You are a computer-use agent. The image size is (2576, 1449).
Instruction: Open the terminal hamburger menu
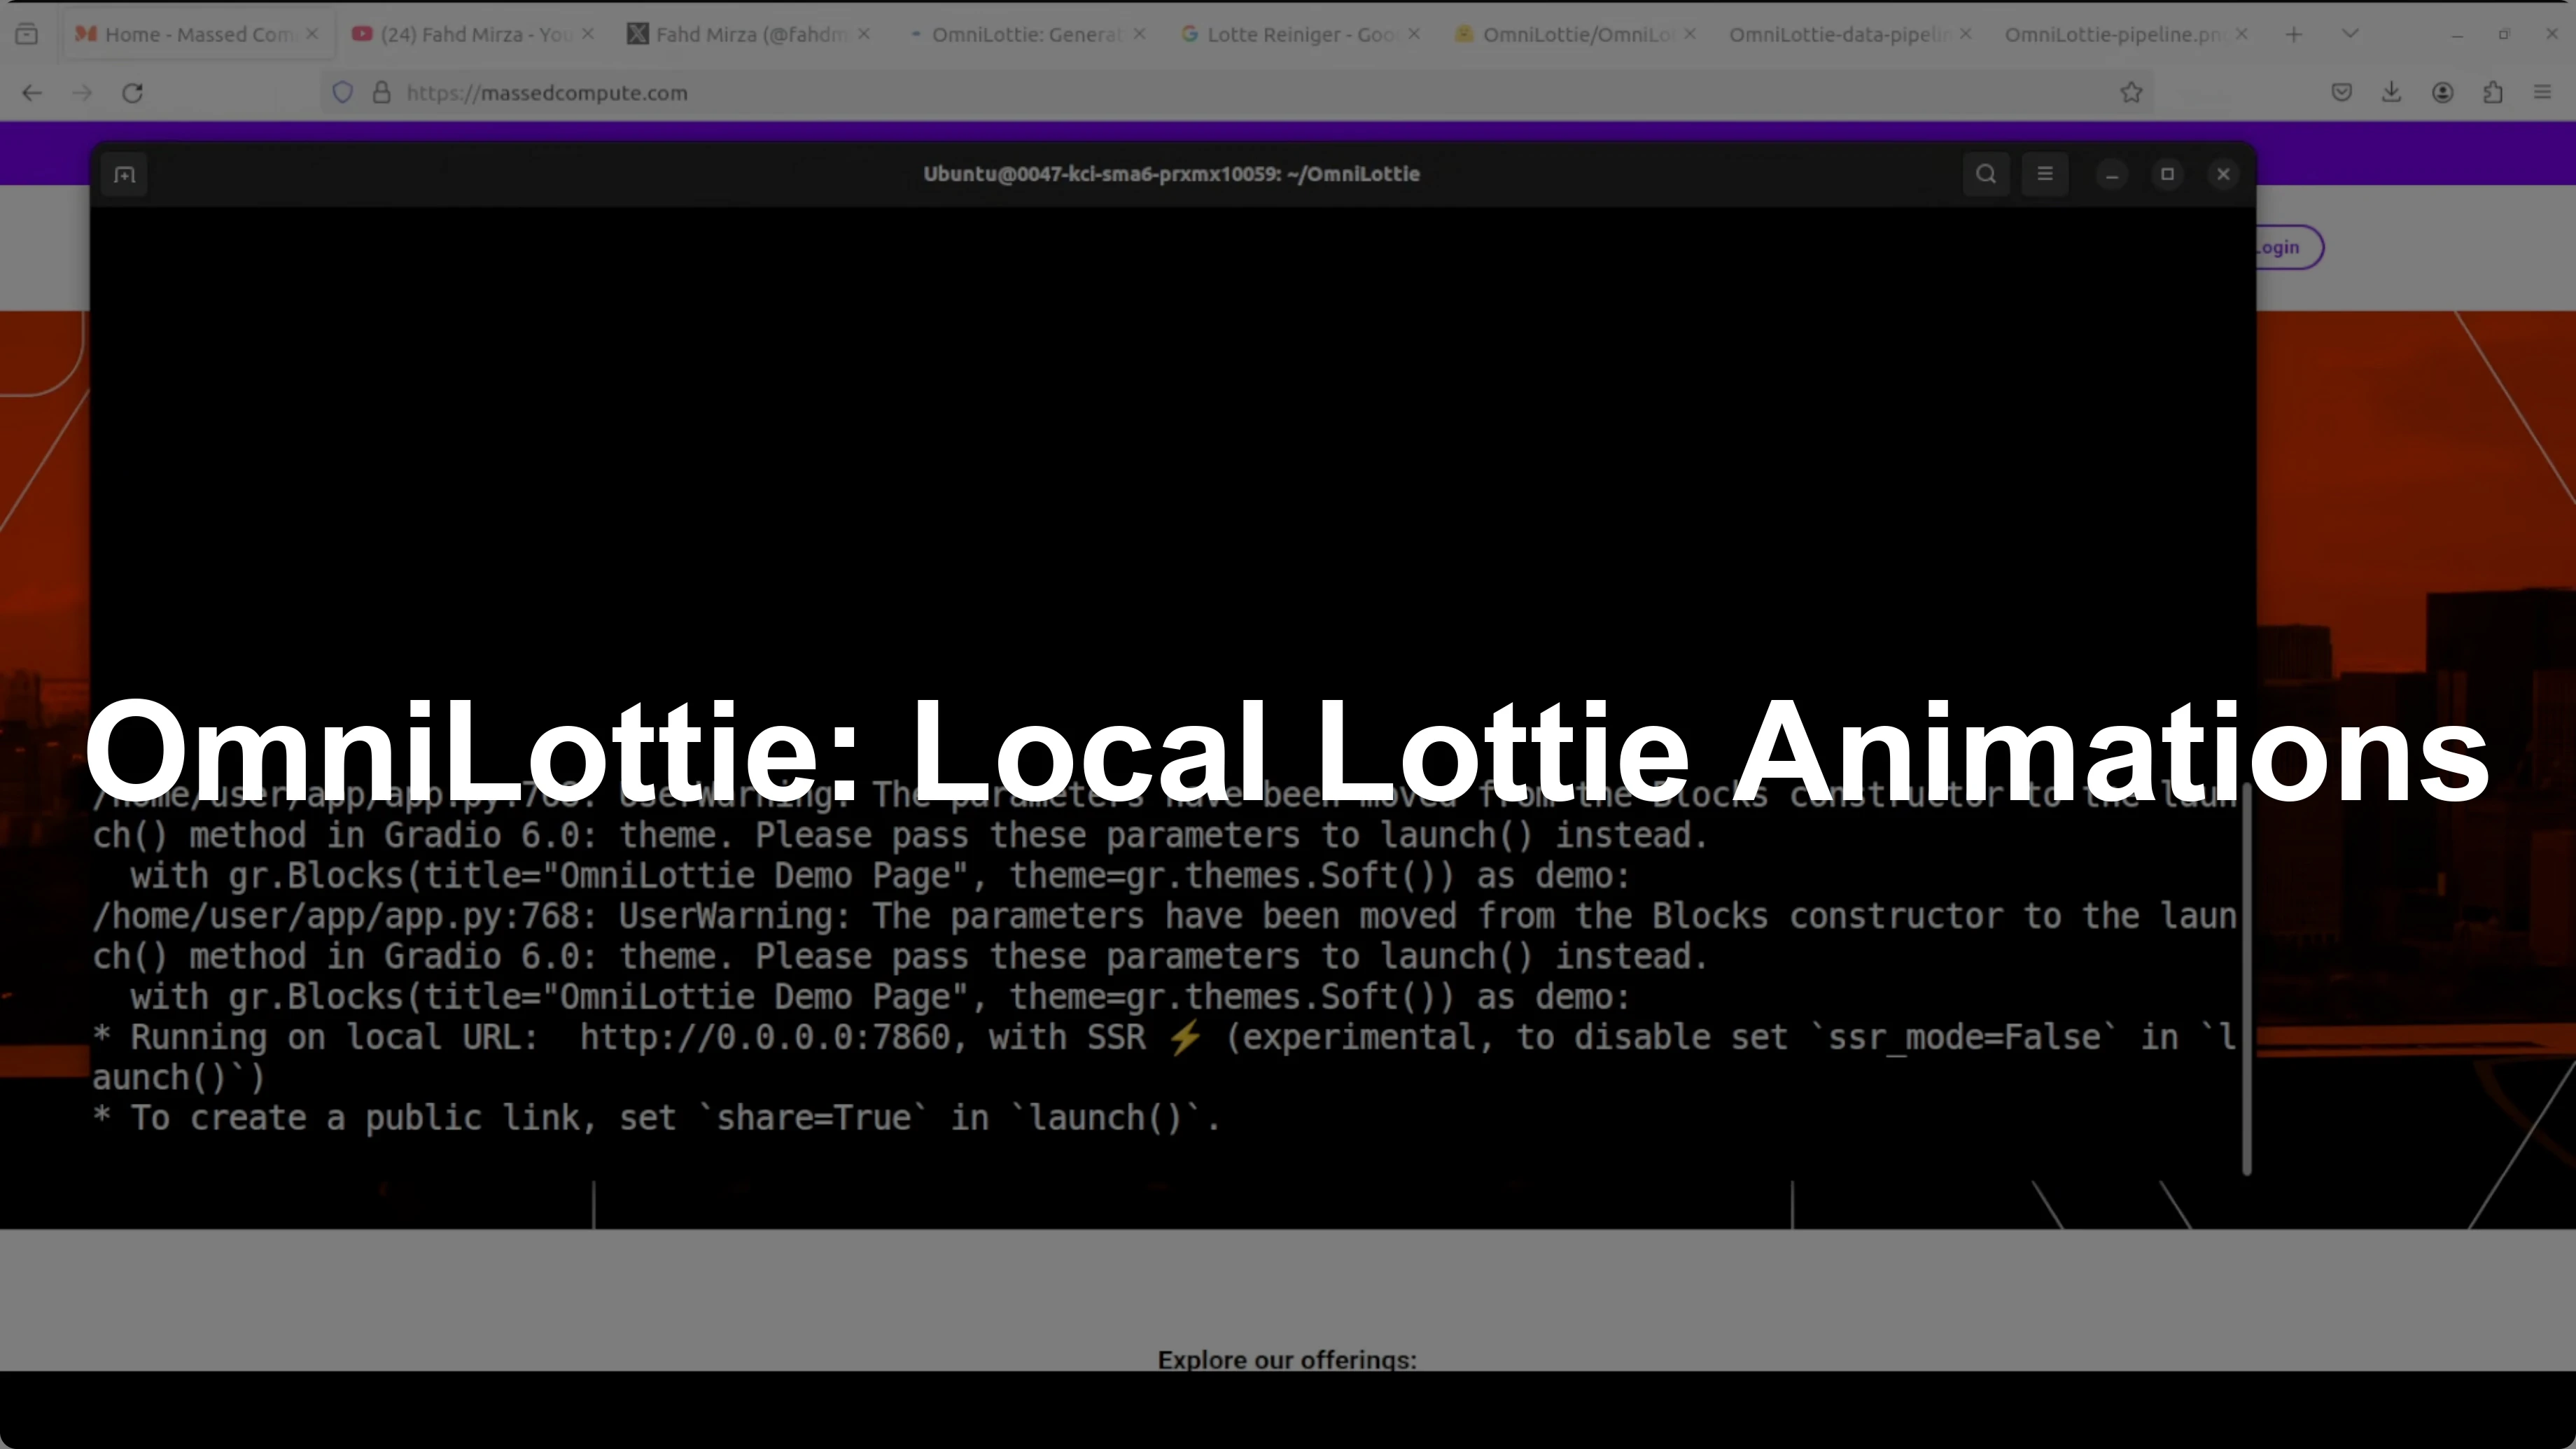click(x=2045, y=174)
